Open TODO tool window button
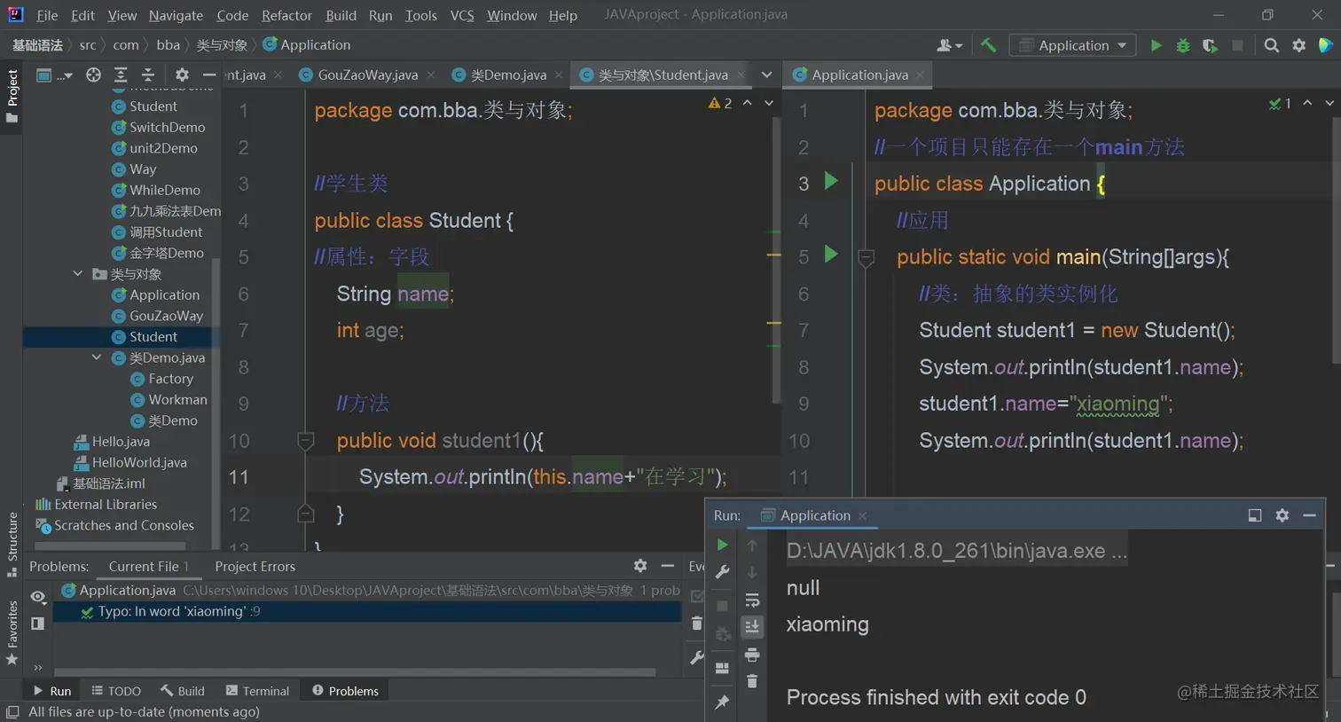 (116, 691)
